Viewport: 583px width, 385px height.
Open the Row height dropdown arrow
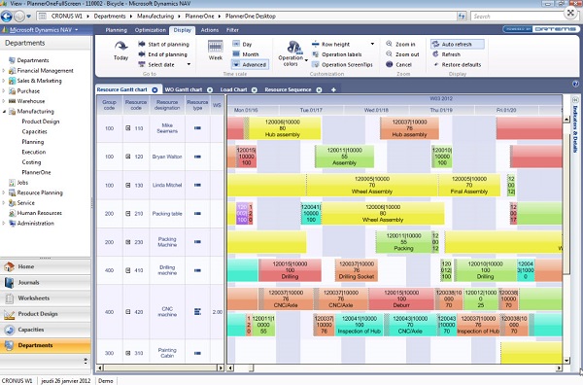tap(372, 44)
